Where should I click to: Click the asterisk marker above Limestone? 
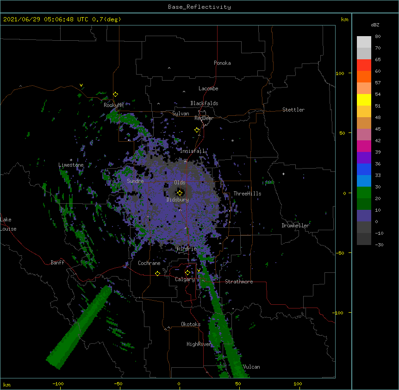(x=71, y=160)
